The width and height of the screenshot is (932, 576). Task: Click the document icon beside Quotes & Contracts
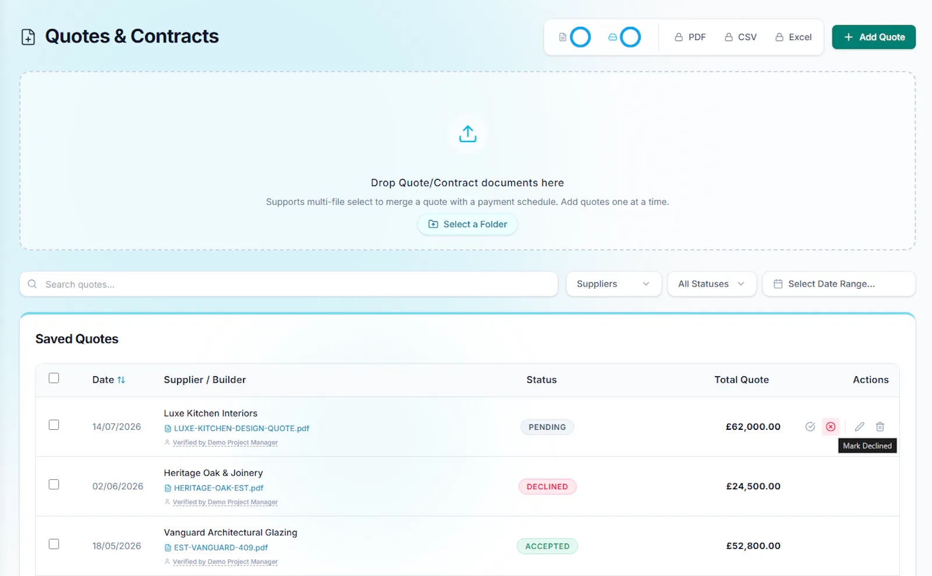click(28, 37)
